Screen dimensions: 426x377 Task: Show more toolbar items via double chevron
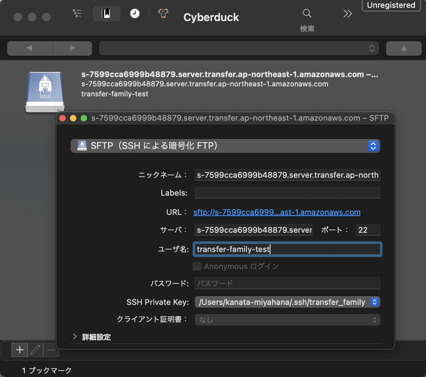[348, 14]
